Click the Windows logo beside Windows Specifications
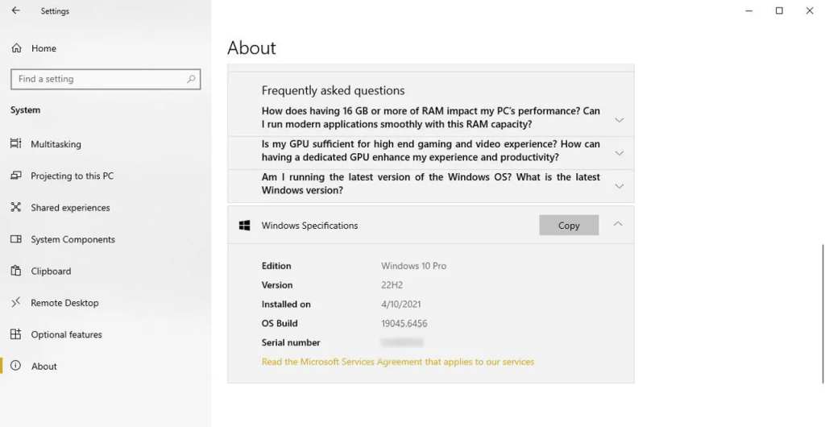The height and width of the screenshot is (427, 825). pos(244,226)
